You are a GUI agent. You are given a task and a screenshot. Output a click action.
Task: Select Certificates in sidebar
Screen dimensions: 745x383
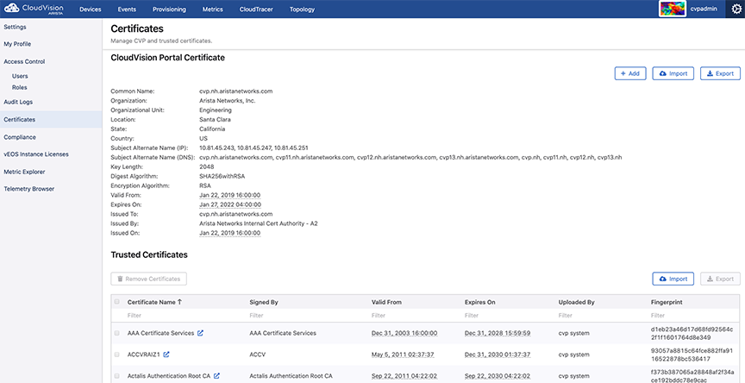click(51, 120)
